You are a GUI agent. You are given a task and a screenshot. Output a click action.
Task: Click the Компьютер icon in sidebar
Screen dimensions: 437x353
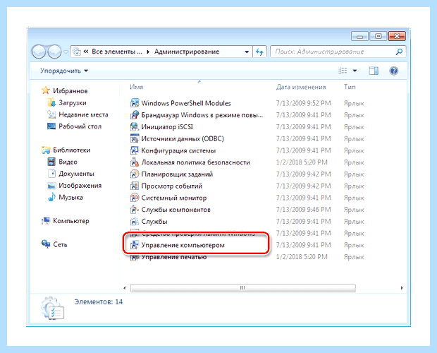pos(46,221)
